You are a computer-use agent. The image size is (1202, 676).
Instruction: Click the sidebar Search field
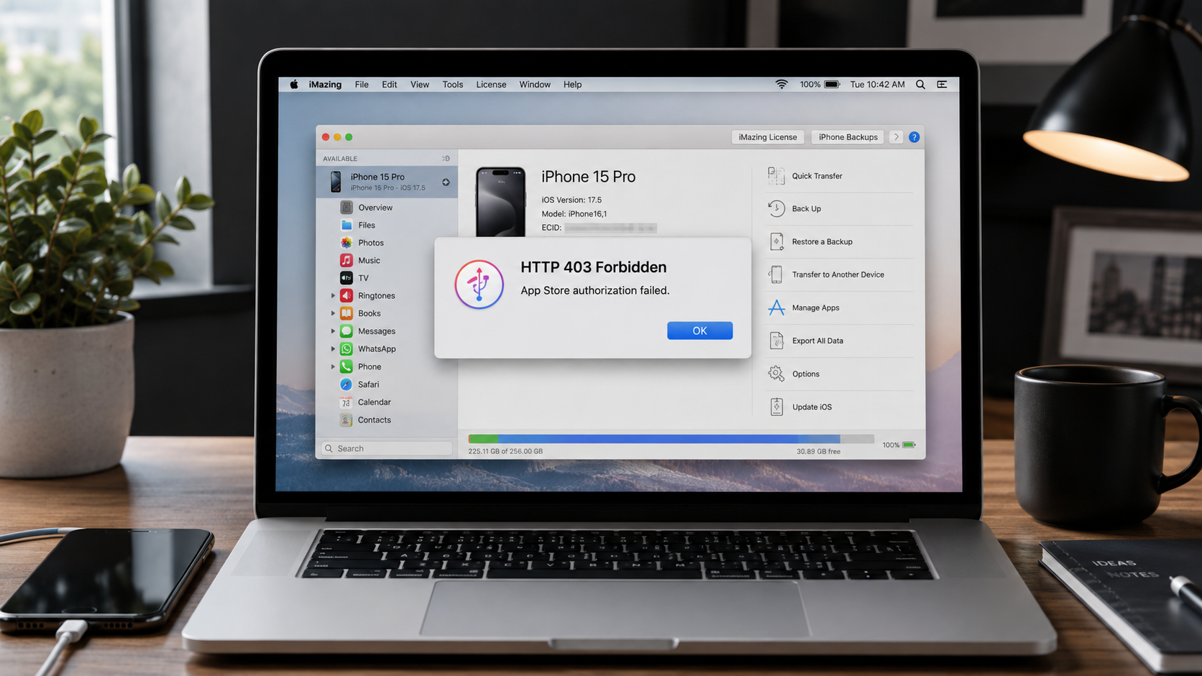tap(387, 448)
